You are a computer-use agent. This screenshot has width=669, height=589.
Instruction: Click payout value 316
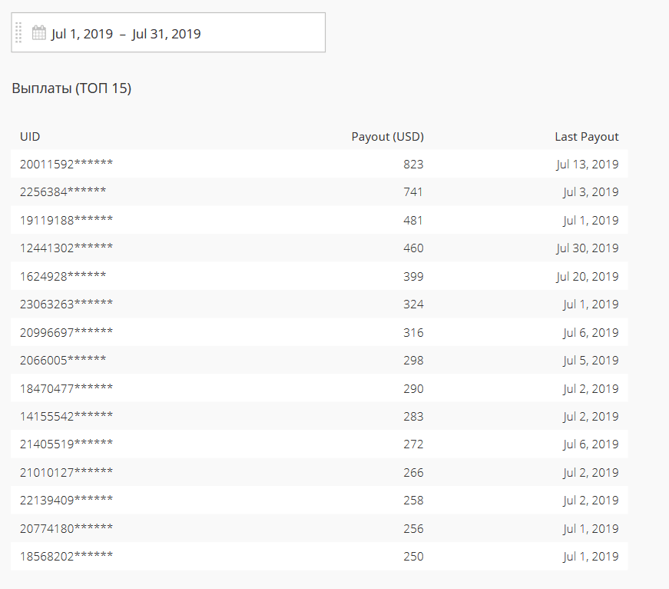point(413,333)
